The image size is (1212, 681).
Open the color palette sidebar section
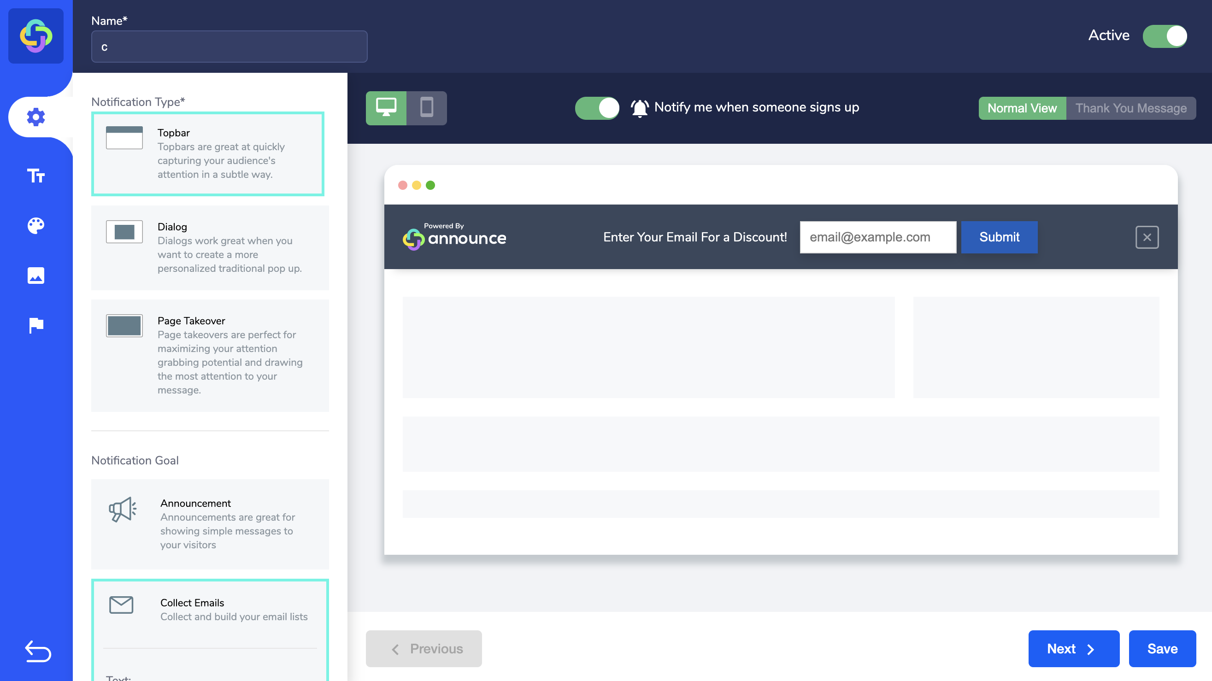(x=36, y=226)
